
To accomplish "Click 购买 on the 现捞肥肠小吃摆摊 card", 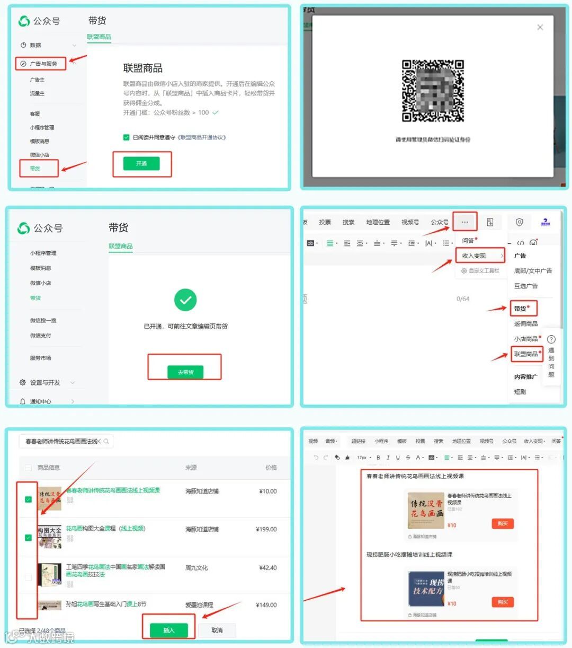I will (503, 602).
